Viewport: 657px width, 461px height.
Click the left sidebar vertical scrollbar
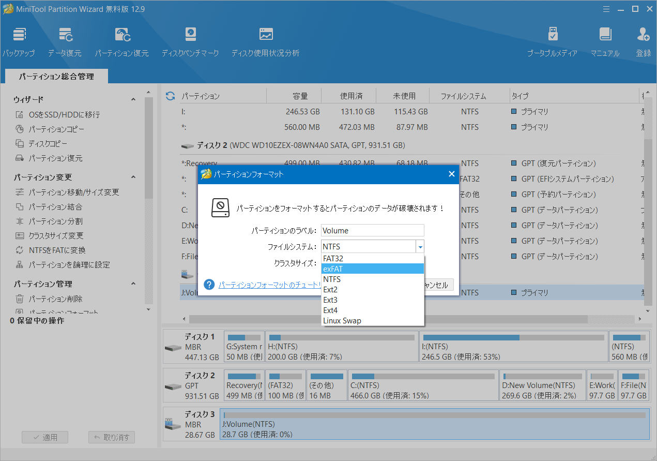click(149, 147)
